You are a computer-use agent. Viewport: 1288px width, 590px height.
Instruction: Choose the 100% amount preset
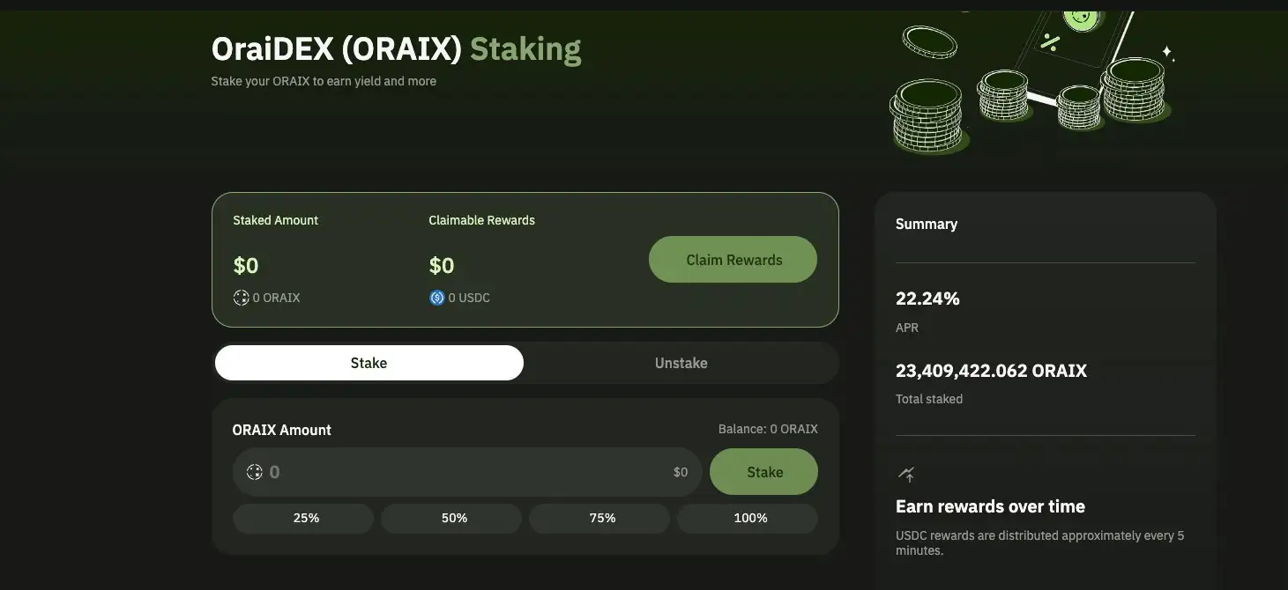click(750, 518)
